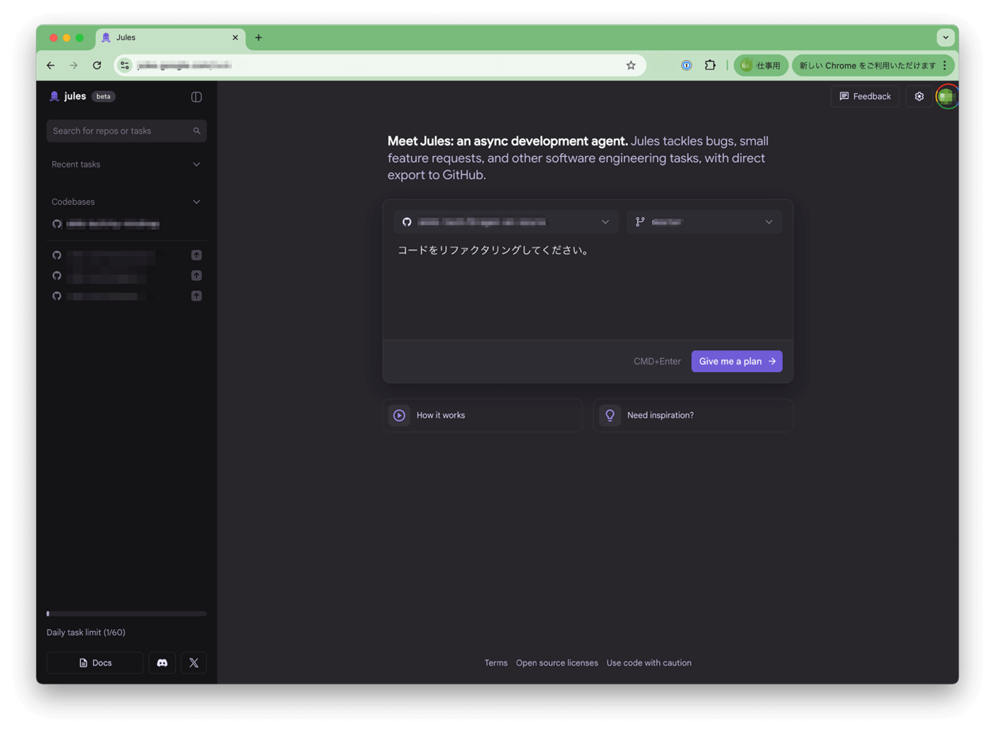The height and width of the screenshot is (732, 995).
Task: Select the first codebase under Codebases
Action: coord(112,225)
